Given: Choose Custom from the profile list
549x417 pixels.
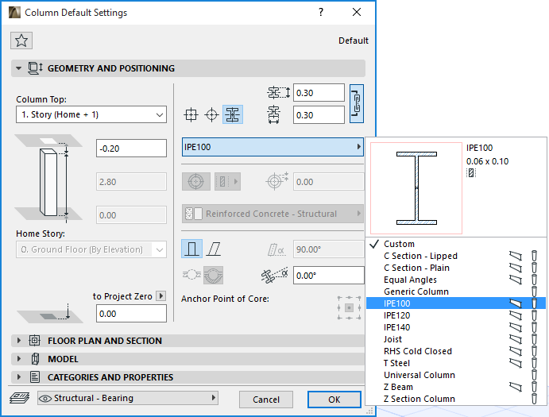Looking at the screenshot, I should click(456, 244).
